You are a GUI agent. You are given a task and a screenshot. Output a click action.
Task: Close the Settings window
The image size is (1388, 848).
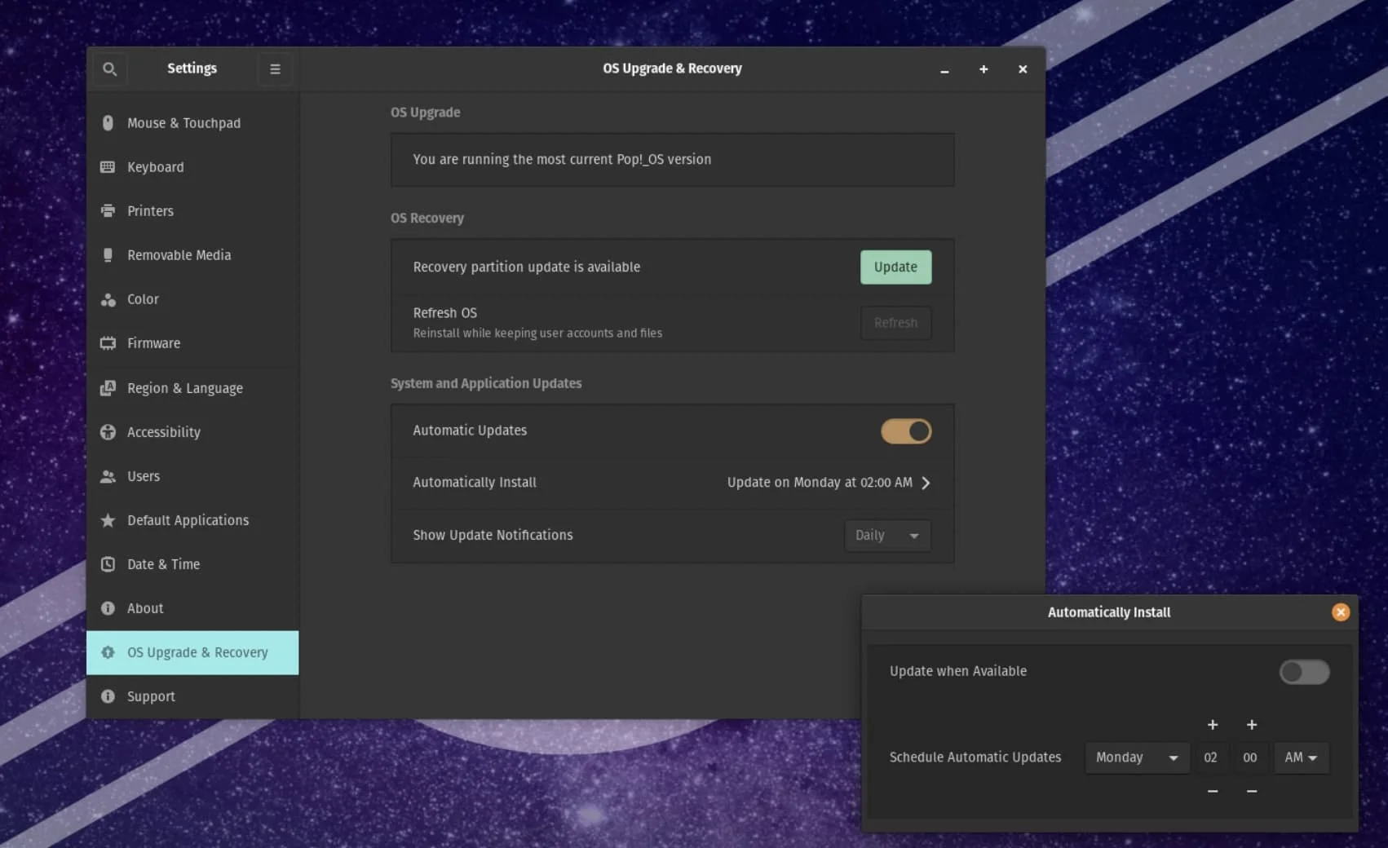(1023, 69)
